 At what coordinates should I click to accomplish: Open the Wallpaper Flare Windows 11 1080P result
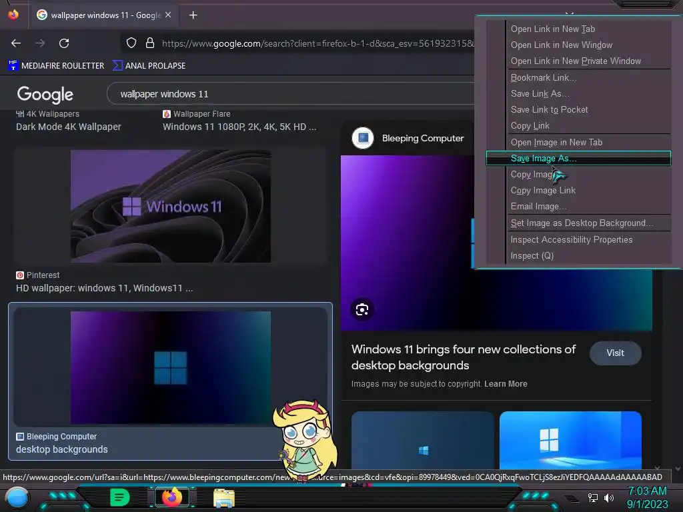pyautogui.click(x=239, y=127)
